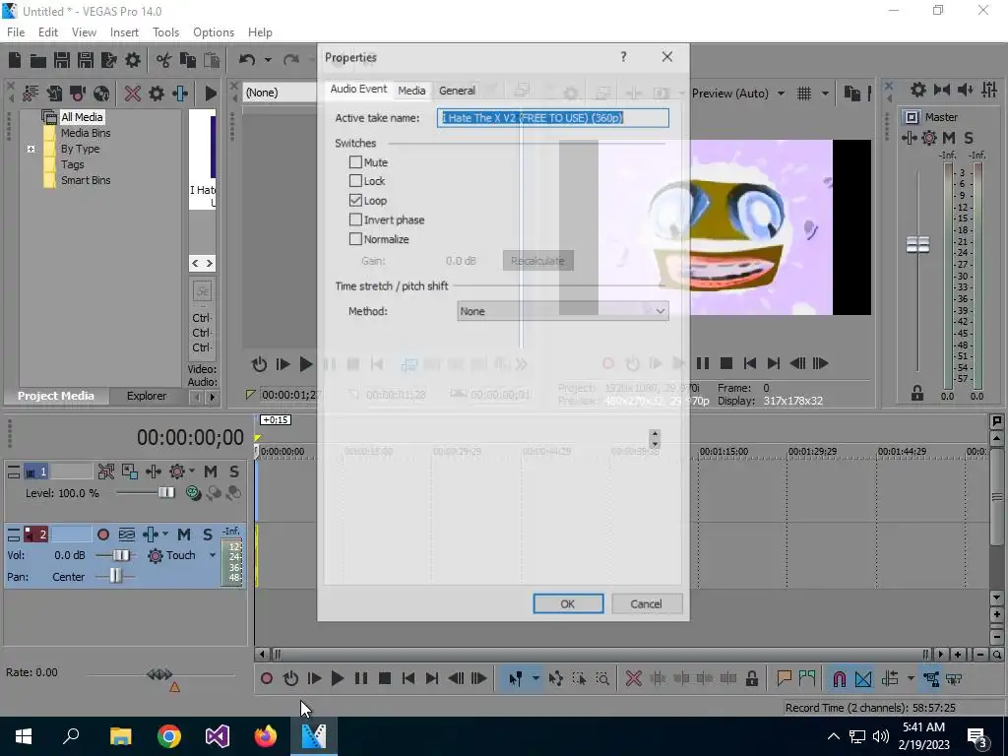Screen dimensions: 1008x756
Task: Solo audio track 2 with its S button
Action: click(207, 535)
